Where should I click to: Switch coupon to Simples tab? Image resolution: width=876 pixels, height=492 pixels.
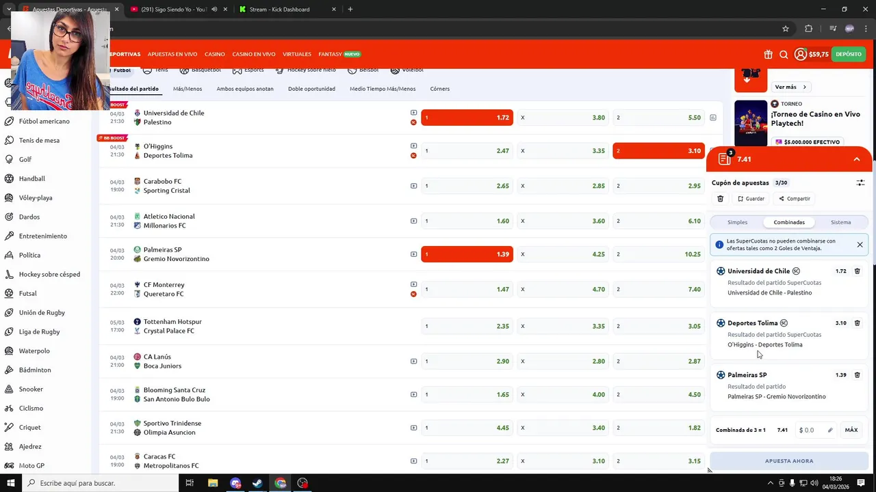737,222
